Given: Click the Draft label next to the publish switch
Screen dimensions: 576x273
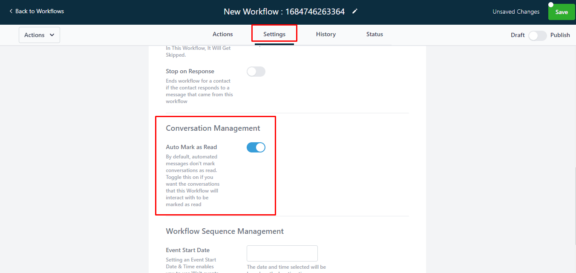Looking at the screenshot, I should pos(518,35).
